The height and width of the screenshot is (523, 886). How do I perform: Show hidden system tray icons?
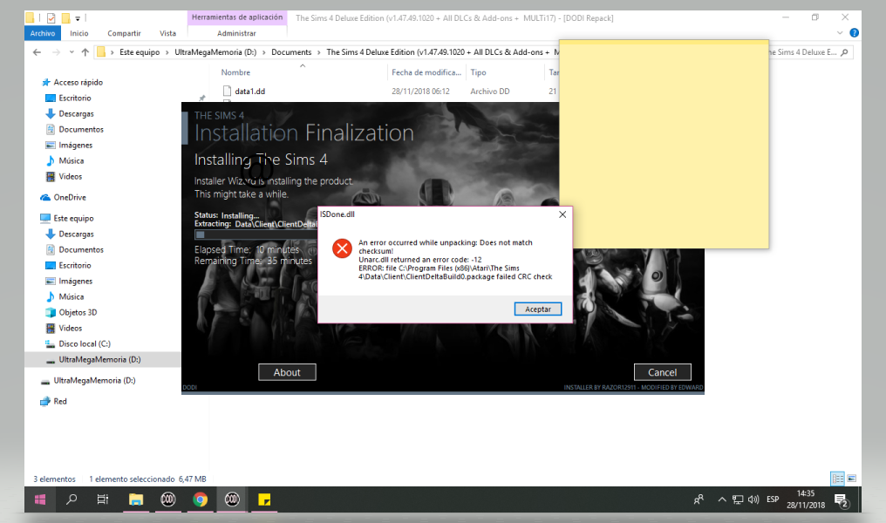tap(721, 499)
